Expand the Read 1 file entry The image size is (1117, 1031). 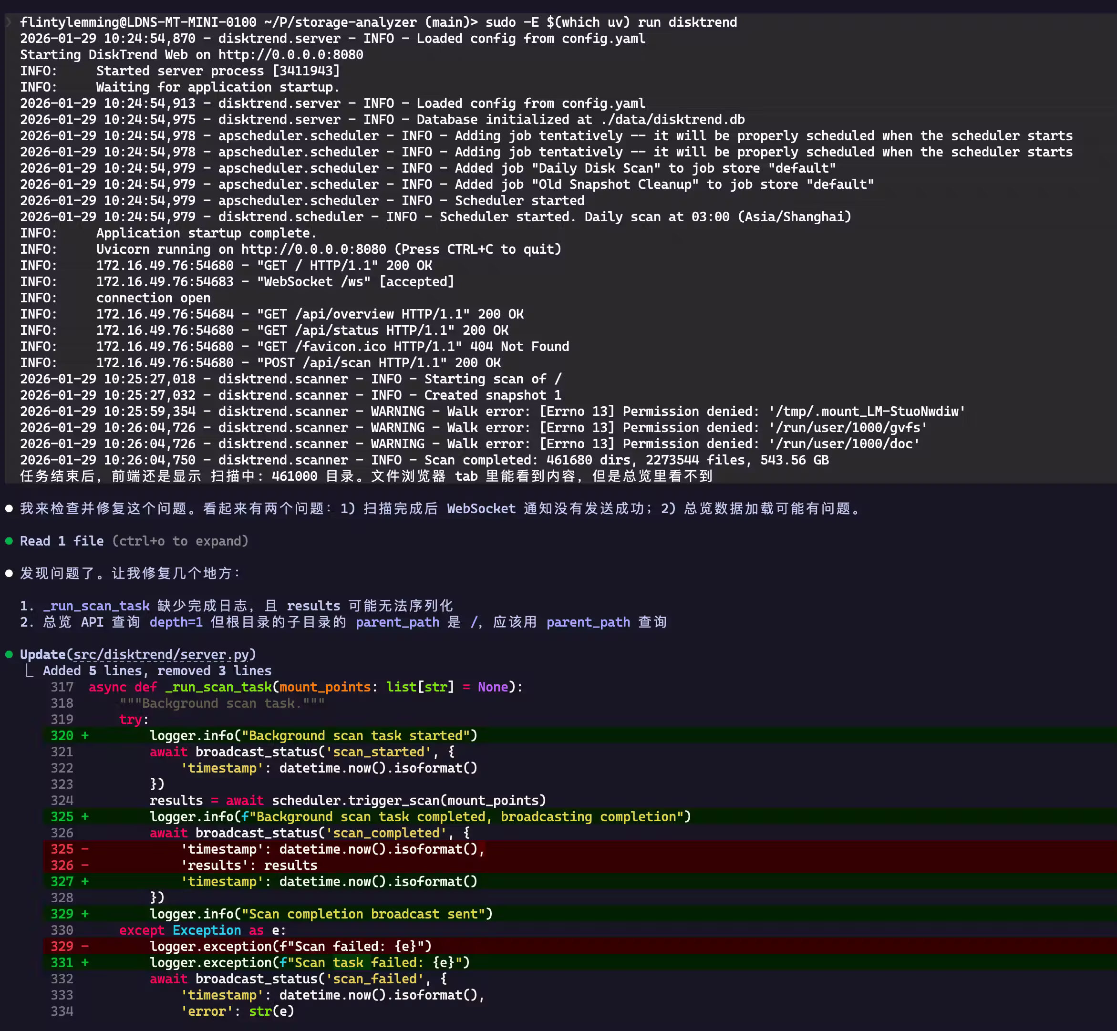click(x=62, y=541)
